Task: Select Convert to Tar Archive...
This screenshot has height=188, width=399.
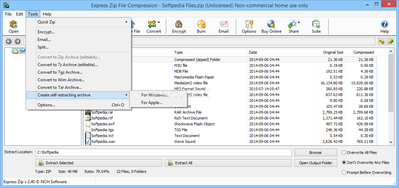Action: 79,87
